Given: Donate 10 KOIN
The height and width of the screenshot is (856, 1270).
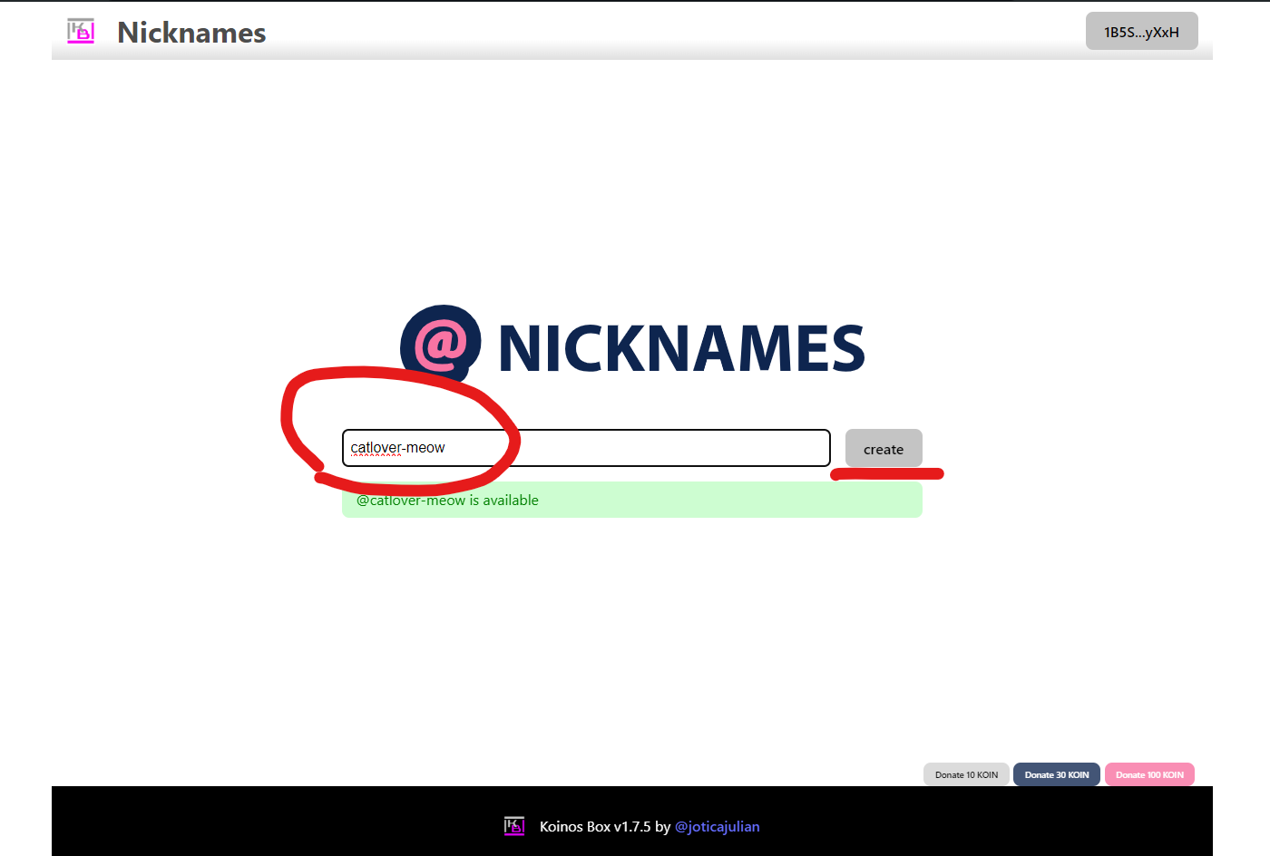Looking at the screenshot, I should 966,774.
